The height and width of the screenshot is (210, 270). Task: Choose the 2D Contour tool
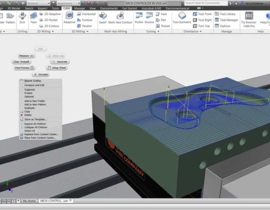(49, 26)
